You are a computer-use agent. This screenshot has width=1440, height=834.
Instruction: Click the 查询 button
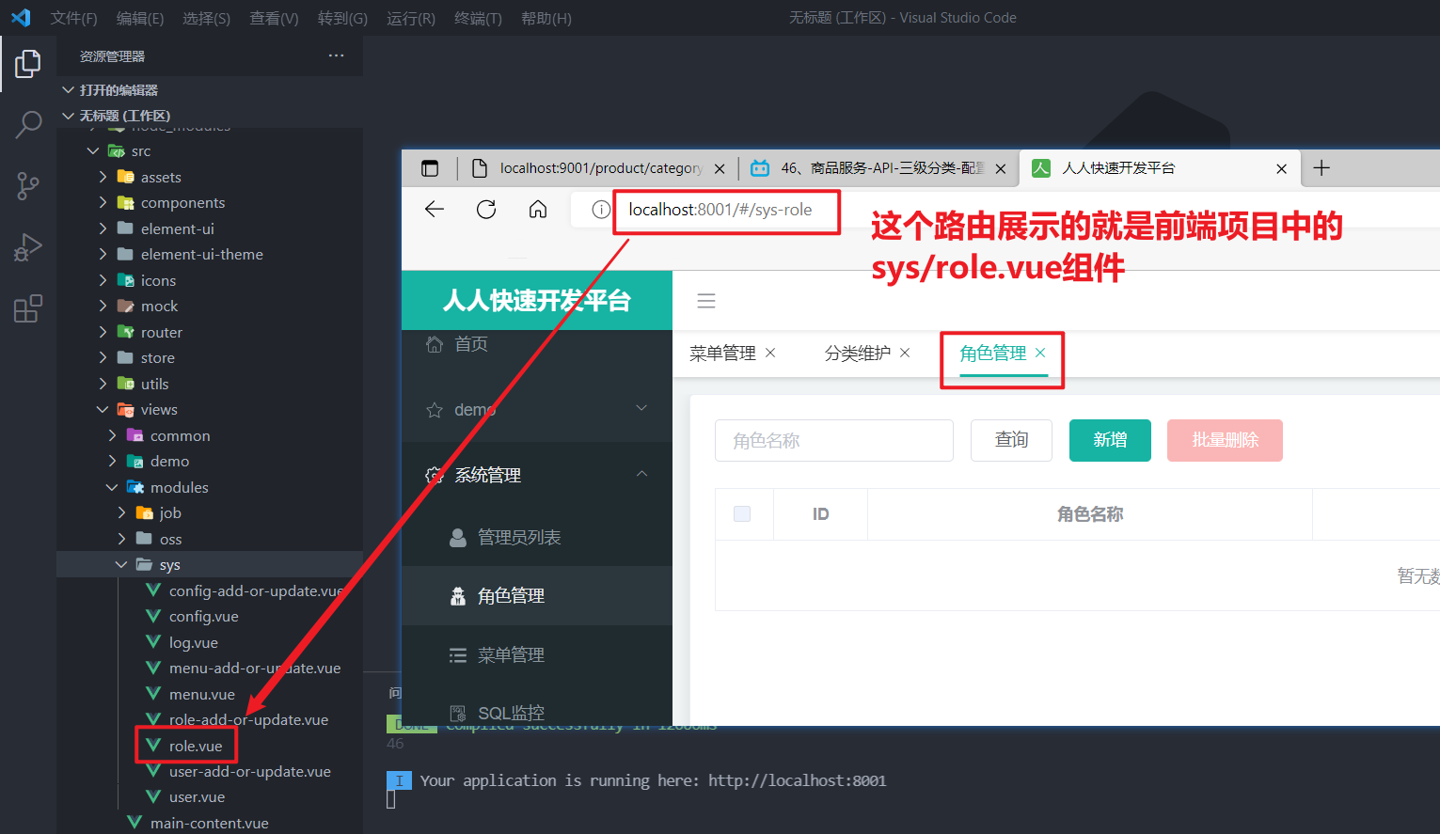click(1011, 440)
